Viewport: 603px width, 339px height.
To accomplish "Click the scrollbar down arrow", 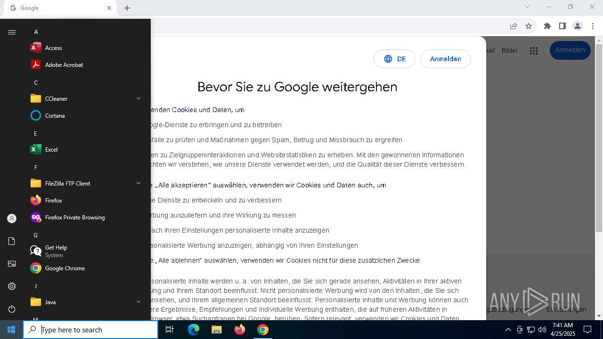I will tap(599, 316).
